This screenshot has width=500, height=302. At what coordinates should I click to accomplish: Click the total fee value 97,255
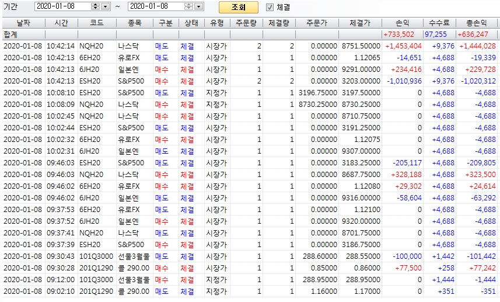pyautogui.click(x=436, y=34)
